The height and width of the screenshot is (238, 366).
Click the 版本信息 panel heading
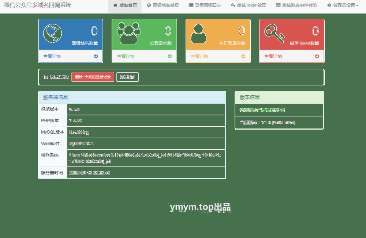[250, 97]
